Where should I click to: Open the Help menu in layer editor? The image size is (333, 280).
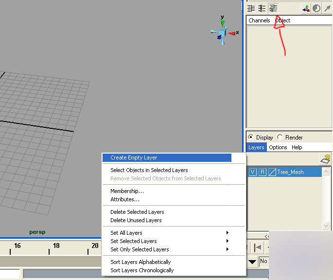pyautogui.click(x=297, y=147)
